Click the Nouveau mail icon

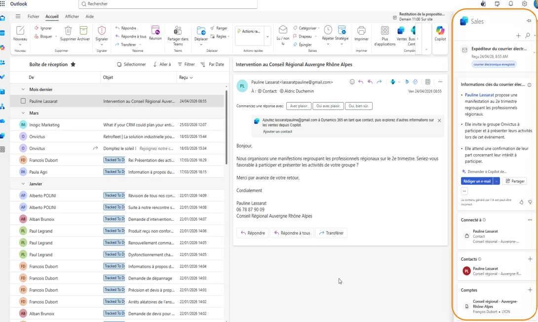coord(20,31)
